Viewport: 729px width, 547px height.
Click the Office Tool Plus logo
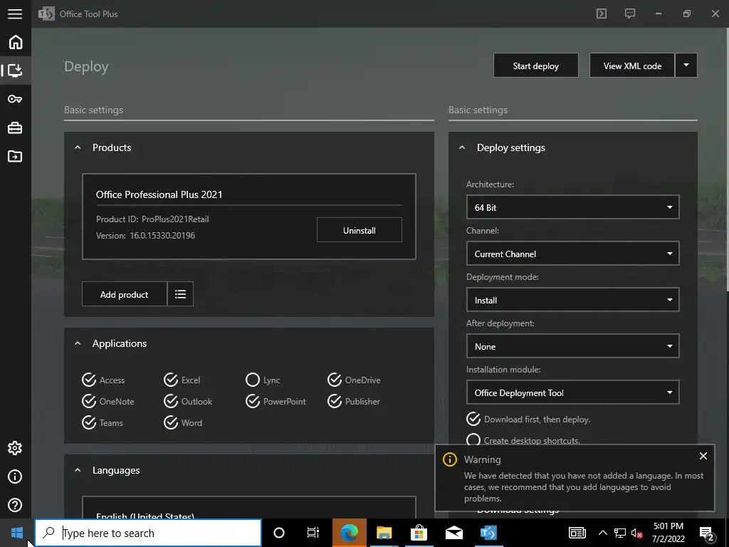(x=46, y=14)
